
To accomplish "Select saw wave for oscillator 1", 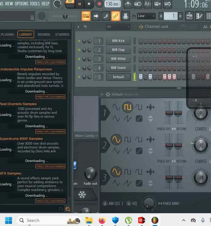I will 128,119.
